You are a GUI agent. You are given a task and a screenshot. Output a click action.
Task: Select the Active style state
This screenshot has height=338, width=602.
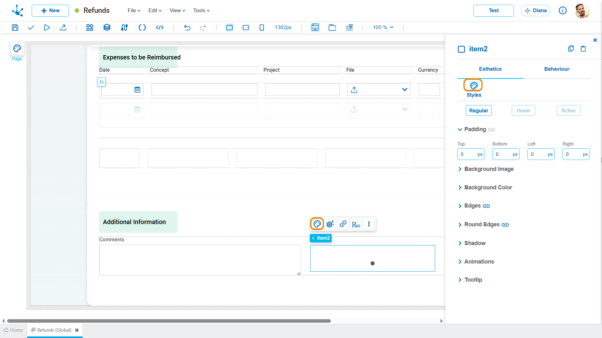pos(568,110)
